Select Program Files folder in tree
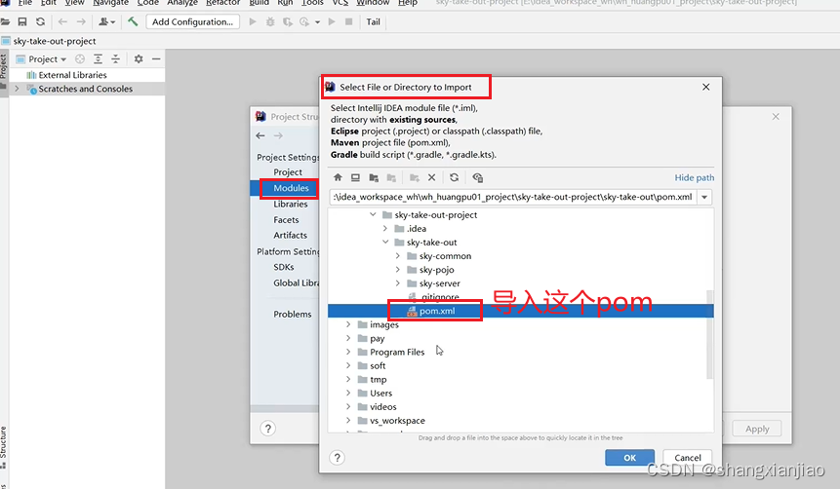Screen dimensions: 840x489 pyautogui.click(x=397, y=352)
